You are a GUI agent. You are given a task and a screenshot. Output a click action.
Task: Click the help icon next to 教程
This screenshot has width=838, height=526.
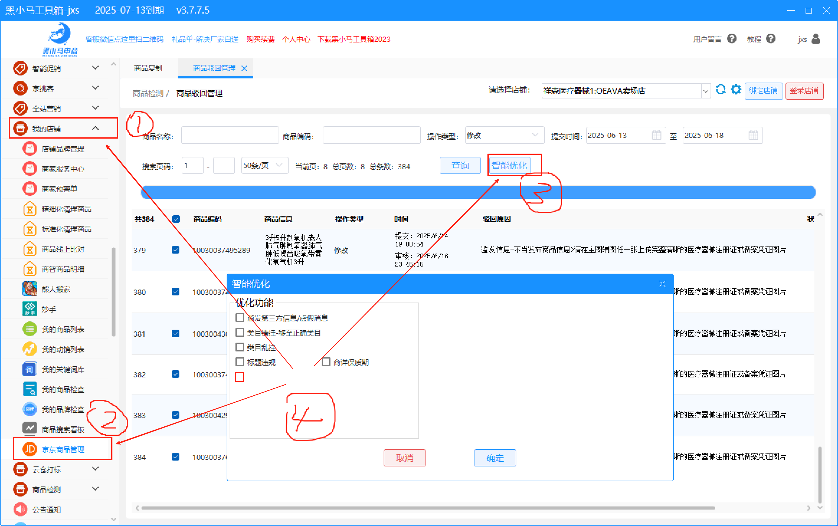771,39
